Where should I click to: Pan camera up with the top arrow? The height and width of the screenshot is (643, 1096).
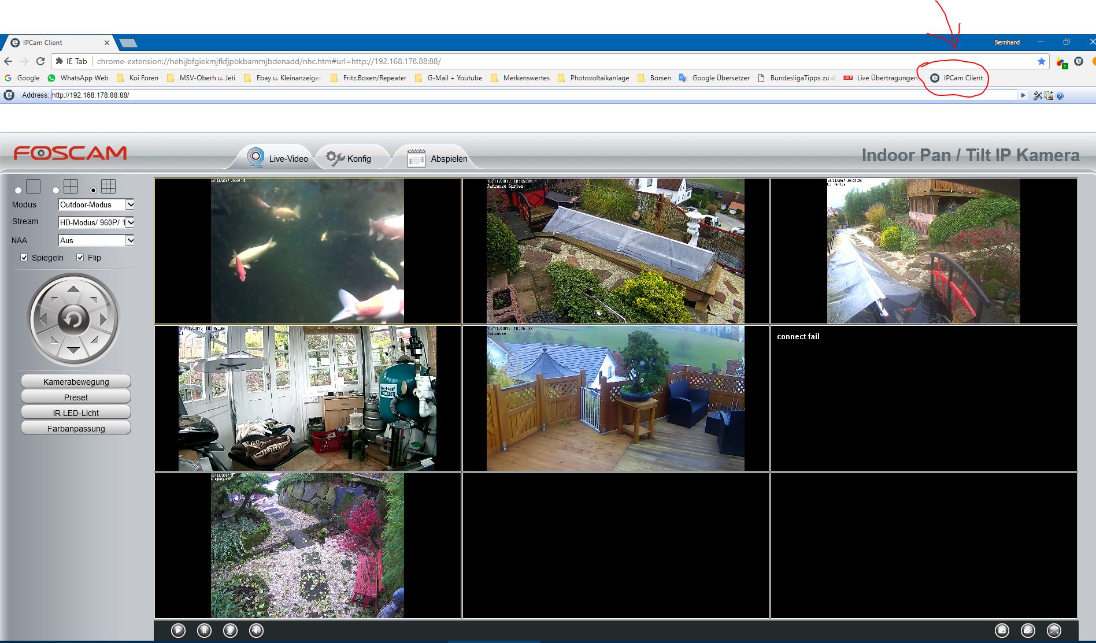[x=73, y=289]
